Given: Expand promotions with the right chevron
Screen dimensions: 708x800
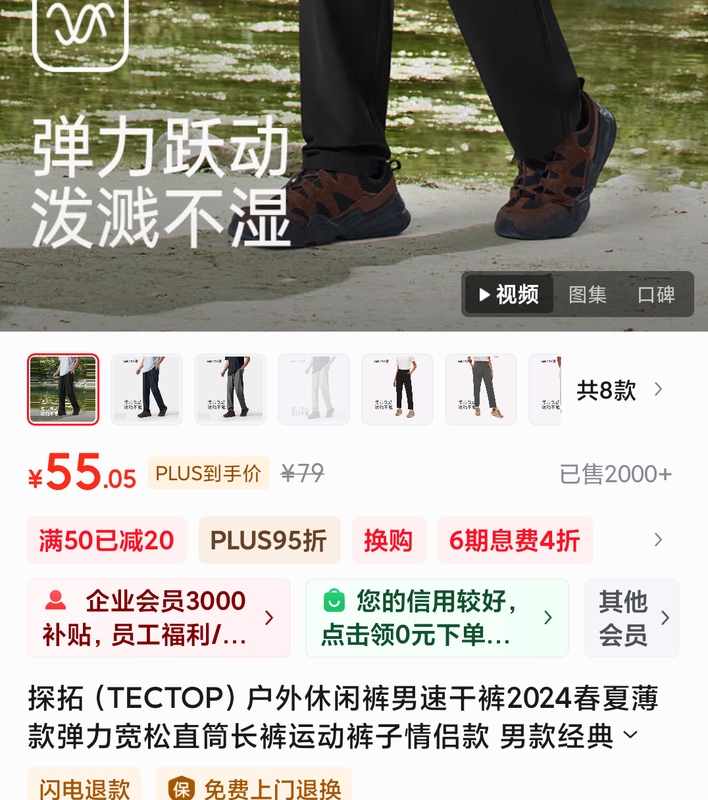Looking at the screenshot, I should [658, 540].
